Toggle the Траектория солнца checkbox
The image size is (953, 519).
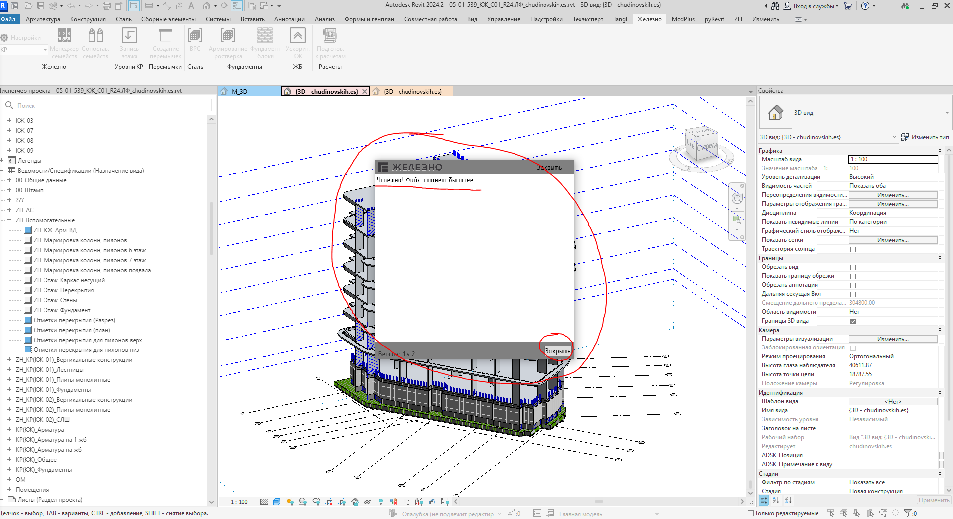[853, 249]
